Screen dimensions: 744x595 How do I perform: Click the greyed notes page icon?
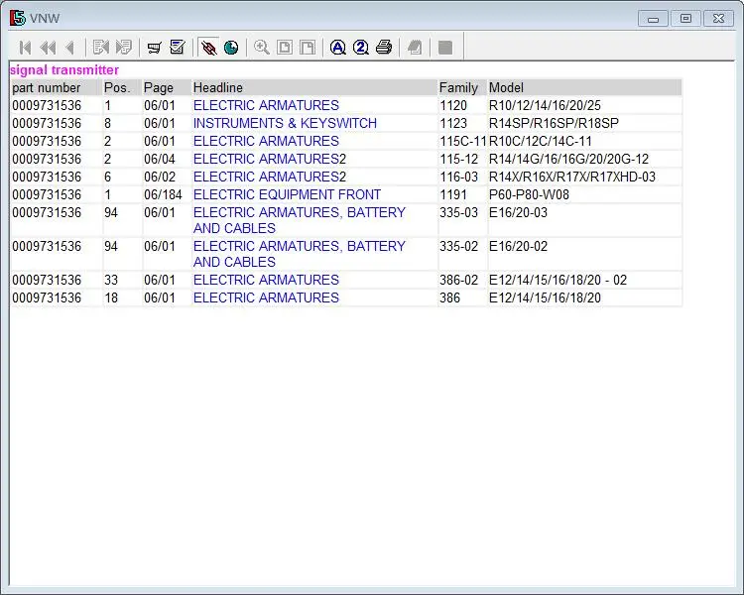(415, 48)
